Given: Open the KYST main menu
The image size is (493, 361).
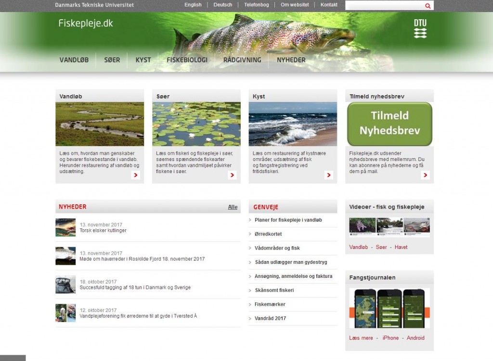Looking at the screenshot, I should click(x=143, y=60).
